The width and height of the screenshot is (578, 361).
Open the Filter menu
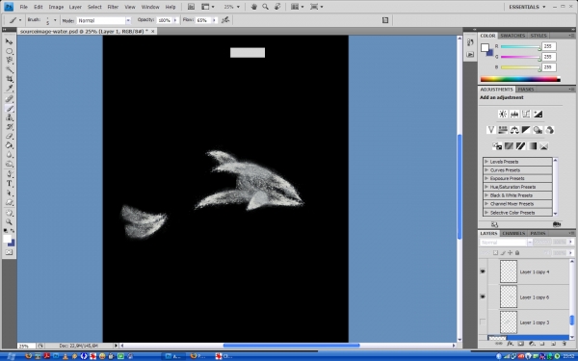pos(113,7)
